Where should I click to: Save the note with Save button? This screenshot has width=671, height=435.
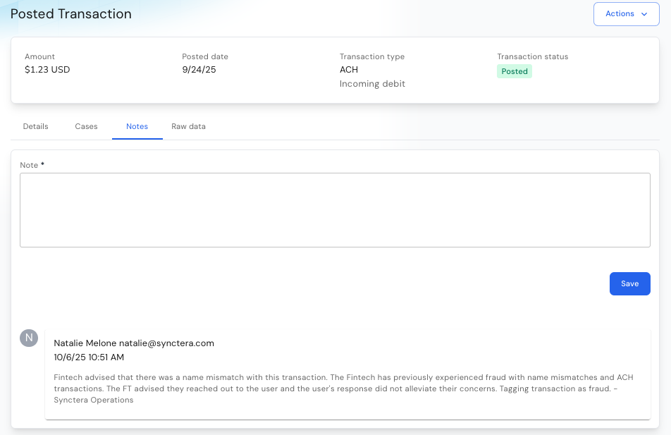click(630, 283)
